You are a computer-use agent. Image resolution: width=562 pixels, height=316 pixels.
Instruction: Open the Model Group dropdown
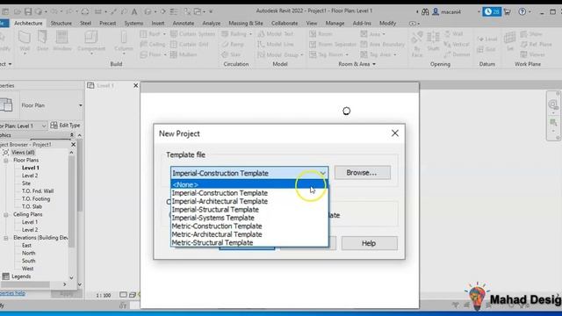302,54
